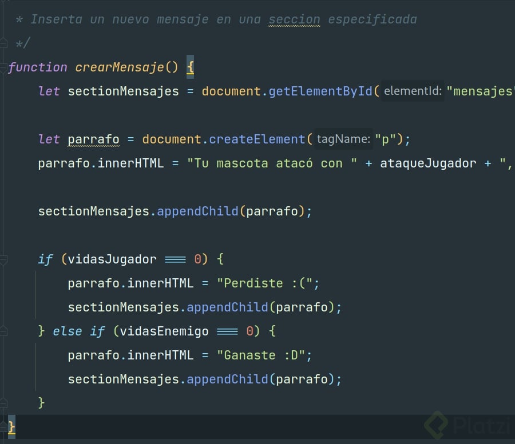Collapse the vidasEnemigo else-if block

pos(5,331)
